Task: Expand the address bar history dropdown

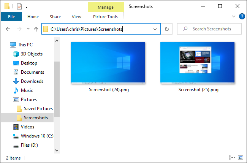Action: pyautogui.click(x=155, y=29)
